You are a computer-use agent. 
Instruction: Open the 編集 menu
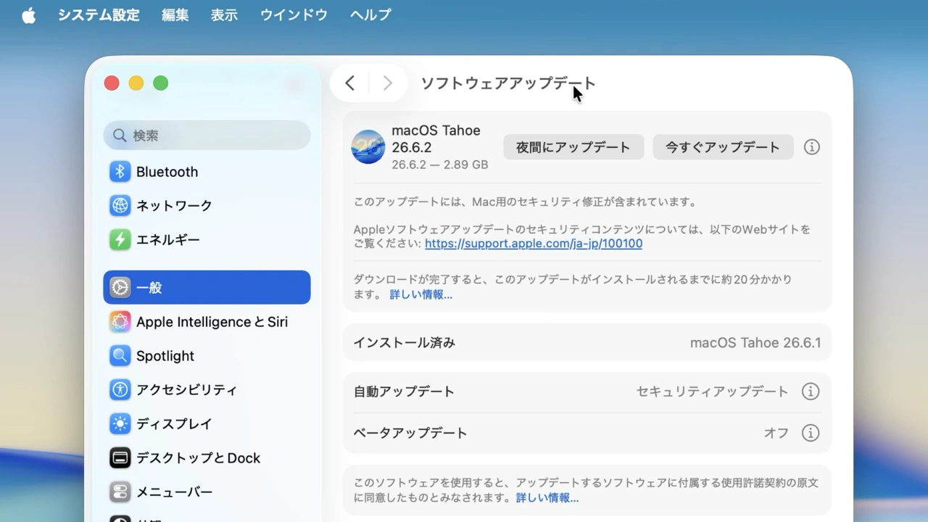(x=175, y=15)
